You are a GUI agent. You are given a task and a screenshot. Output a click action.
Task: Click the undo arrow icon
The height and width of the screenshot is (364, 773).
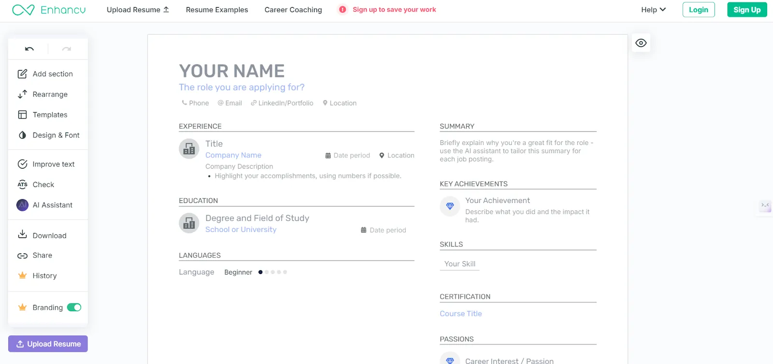coord(29,49)
